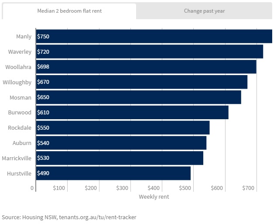Select the Burwood $610 bar
Image resolution: width=277 pixels, height=224 pixels.
click(132, 112)
